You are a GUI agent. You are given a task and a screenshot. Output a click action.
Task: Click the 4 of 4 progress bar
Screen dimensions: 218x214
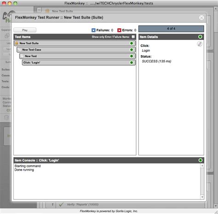tap(171, 28)
